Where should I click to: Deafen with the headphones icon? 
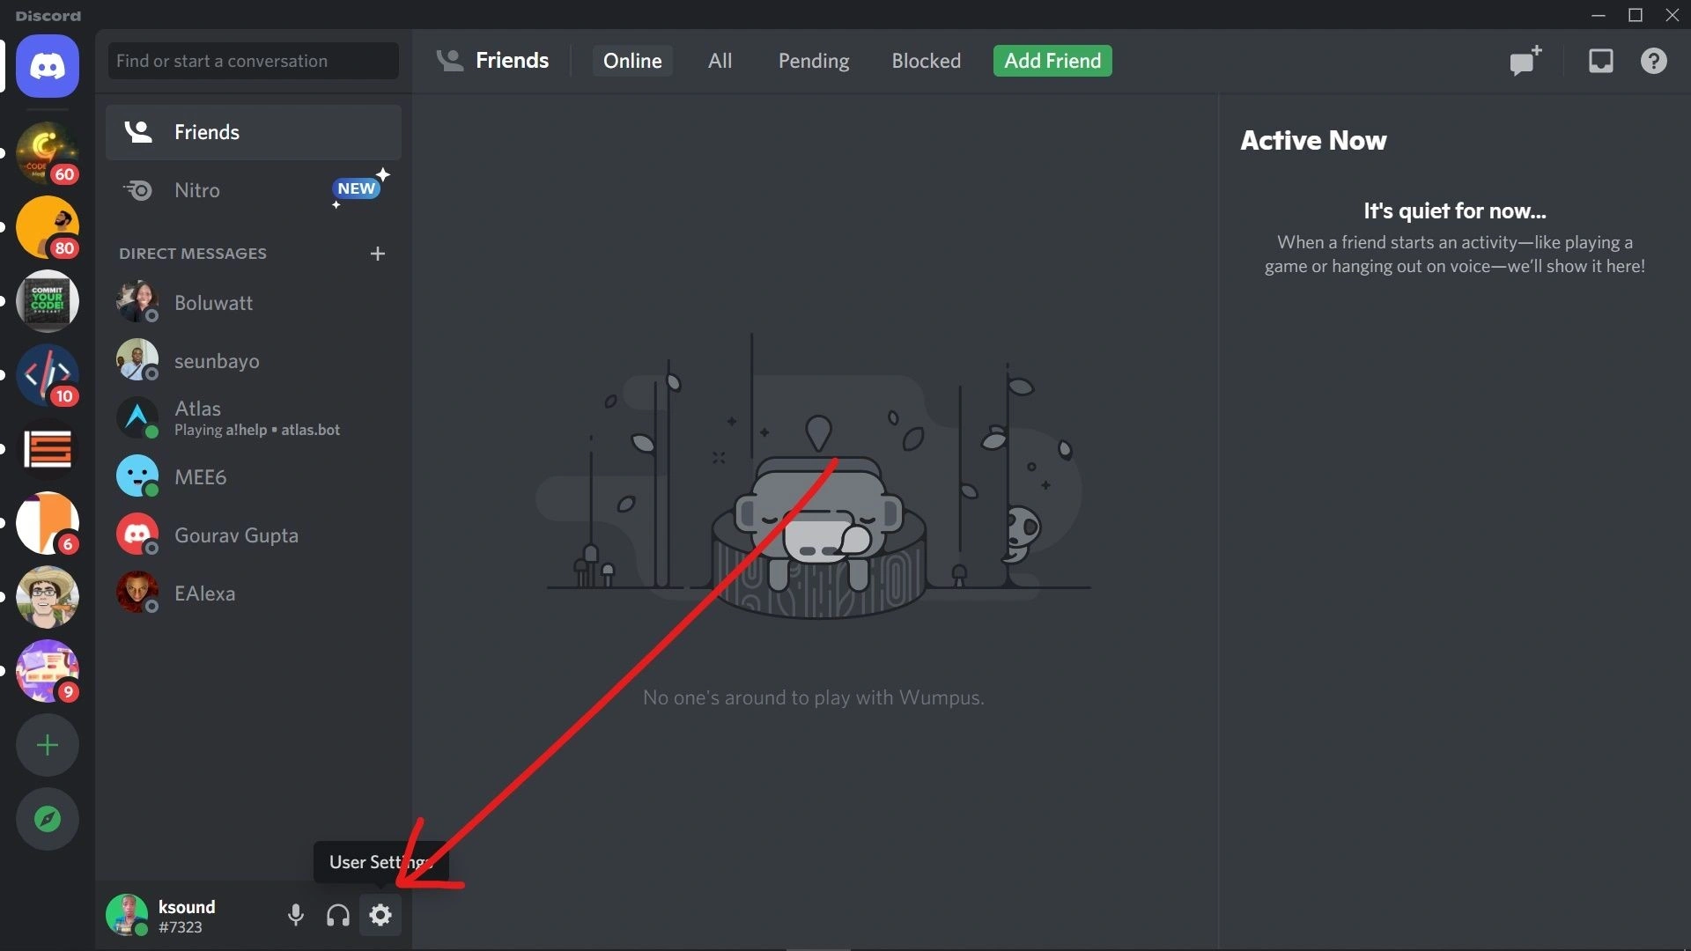[x=338, y=916]
